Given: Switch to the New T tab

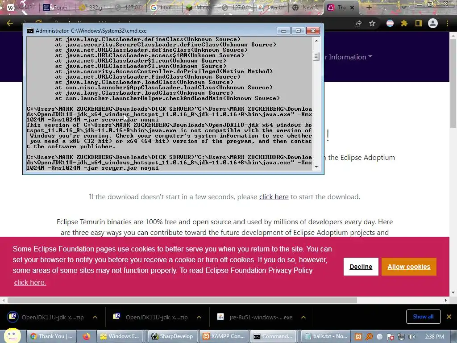Looking at the screenshot, I should (x=306, y=8).
